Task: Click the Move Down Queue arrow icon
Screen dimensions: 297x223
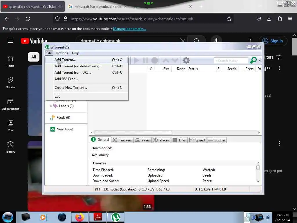Action: tap(175, 60)
